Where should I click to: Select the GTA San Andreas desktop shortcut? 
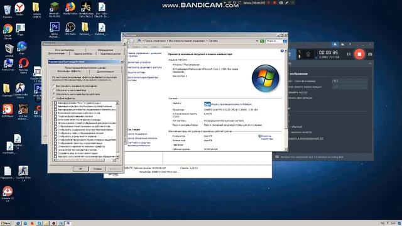[x=23, y=112]
